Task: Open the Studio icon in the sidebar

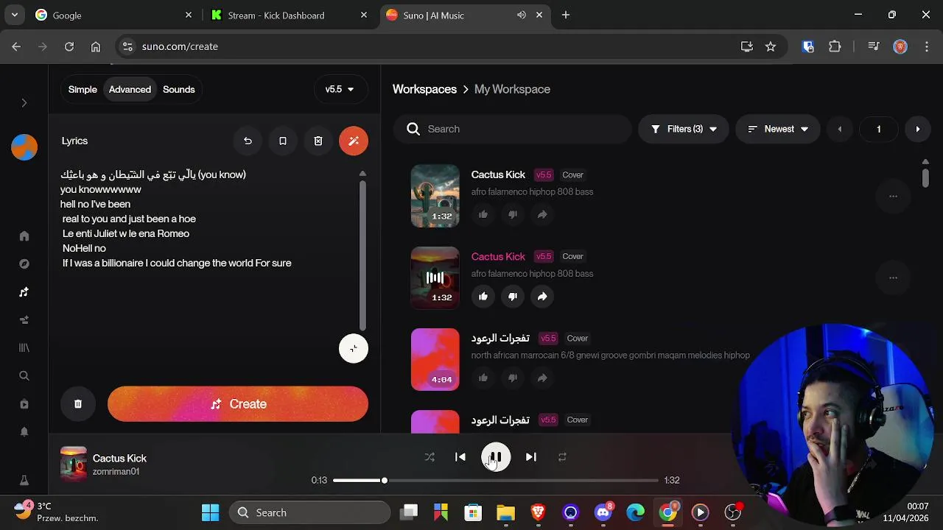Action: [x=24, y=320]
